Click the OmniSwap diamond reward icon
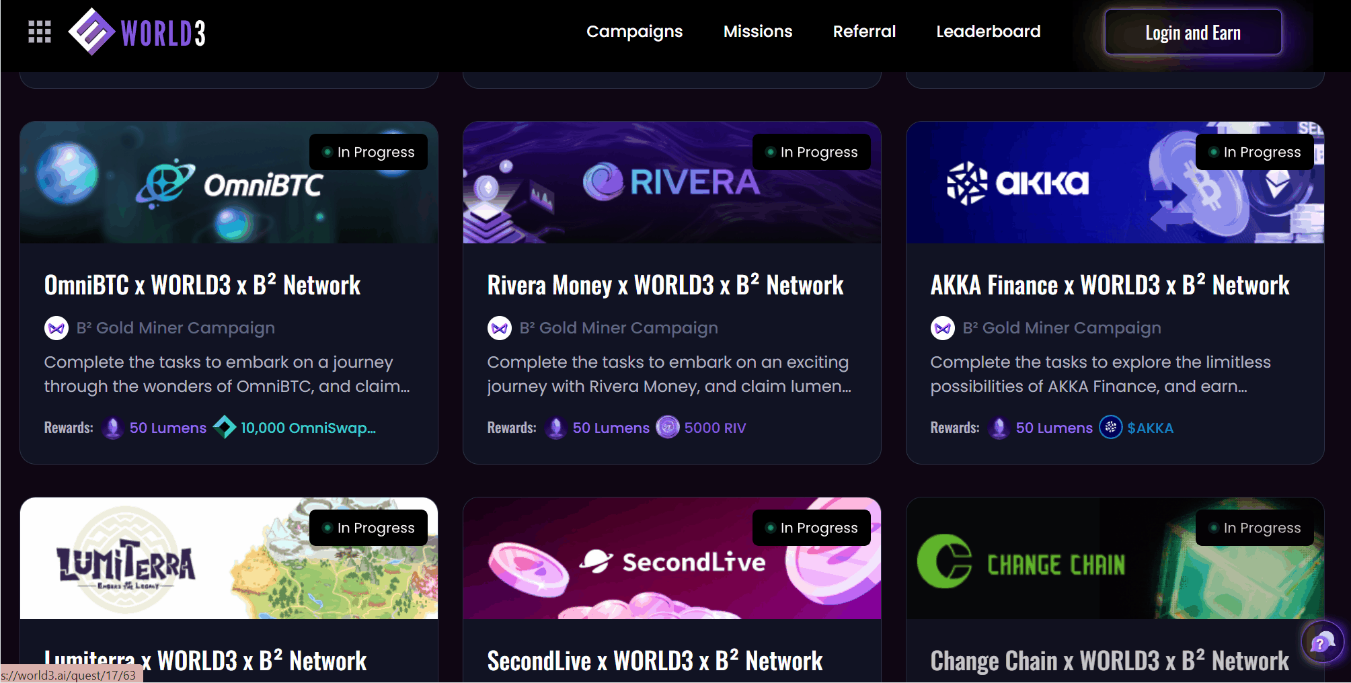The height and width of the screenshot is (683, 1351). (225, 427)
